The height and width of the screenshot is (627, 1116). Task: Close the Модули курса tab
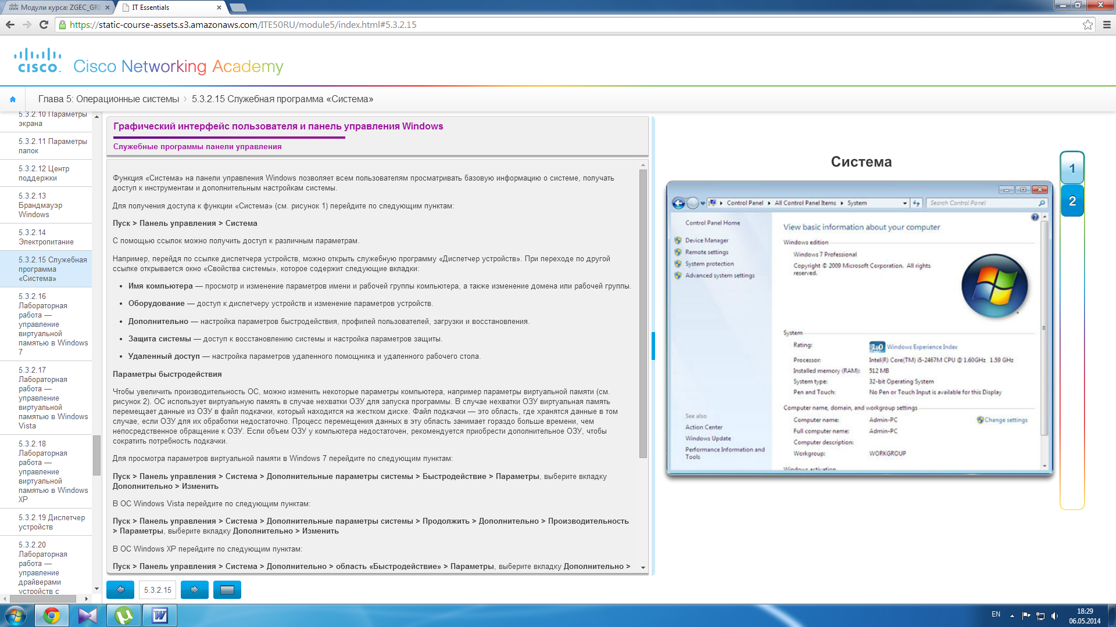coord(108,8)
